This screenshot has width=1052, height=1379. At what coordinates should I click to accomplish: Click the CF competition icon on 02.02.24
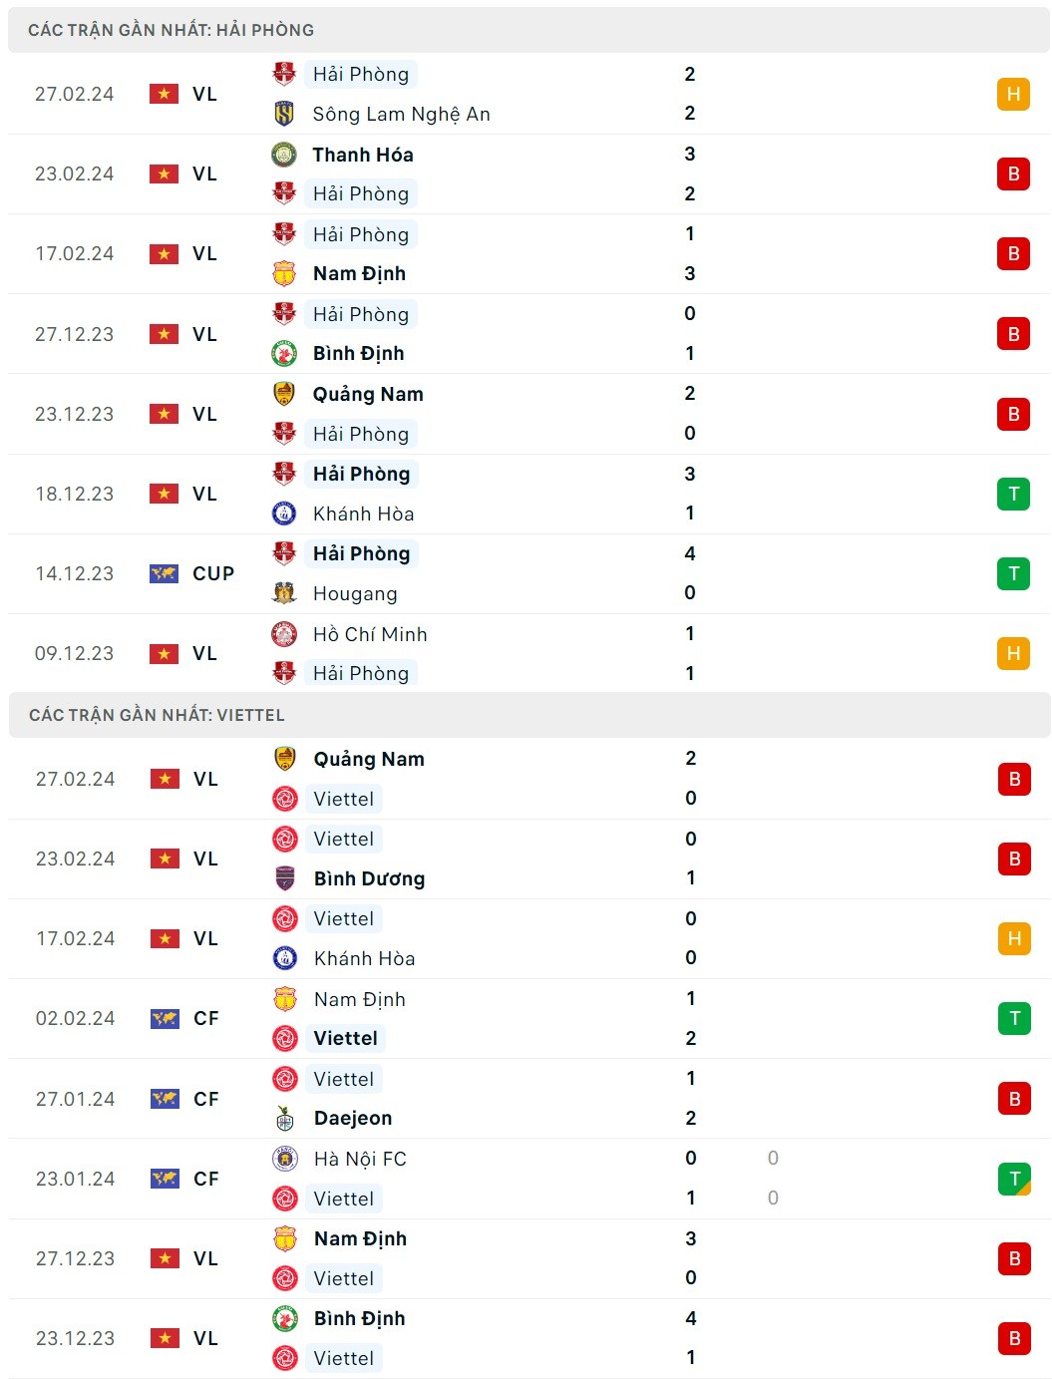(x=165, y=1018)
